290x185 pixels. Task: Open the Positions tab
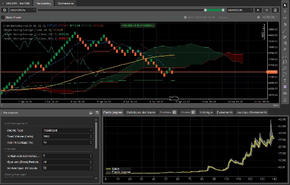click(x=168, y=112)
